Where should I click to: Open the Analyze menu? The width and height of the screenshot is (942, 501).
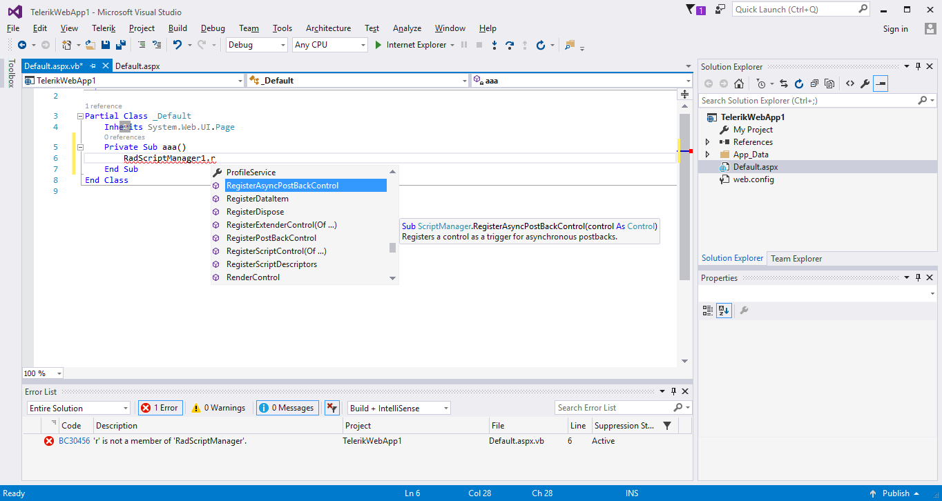click(407, 28)
